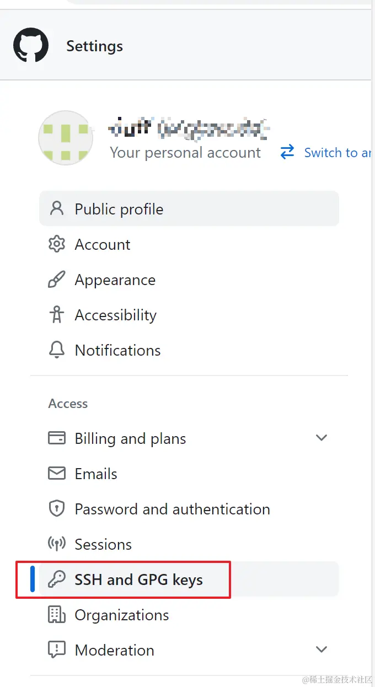Click the Billing credit card icon
This screenshot has height=687, width=375.
tap(57, 438)
